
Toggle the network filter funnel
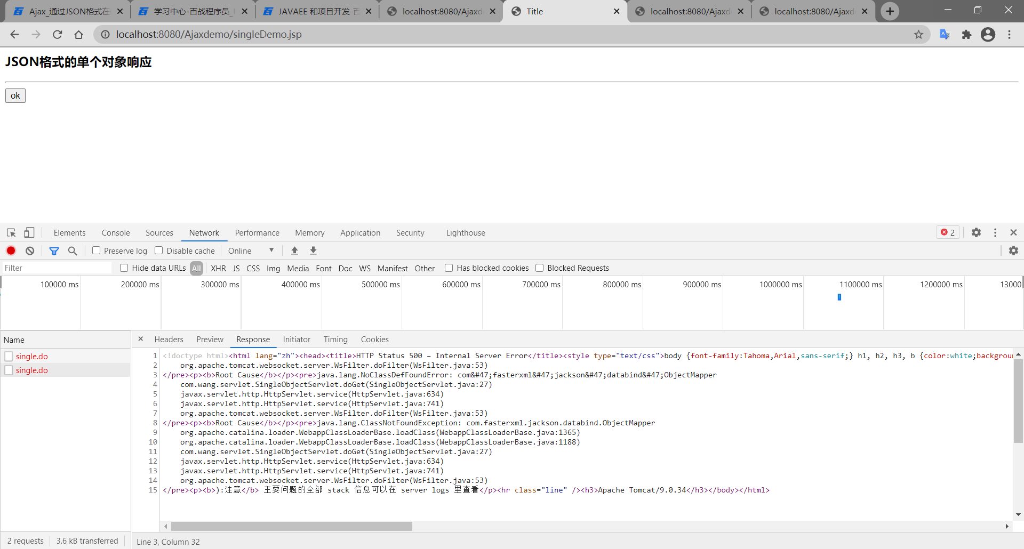(x=54, y=251)
